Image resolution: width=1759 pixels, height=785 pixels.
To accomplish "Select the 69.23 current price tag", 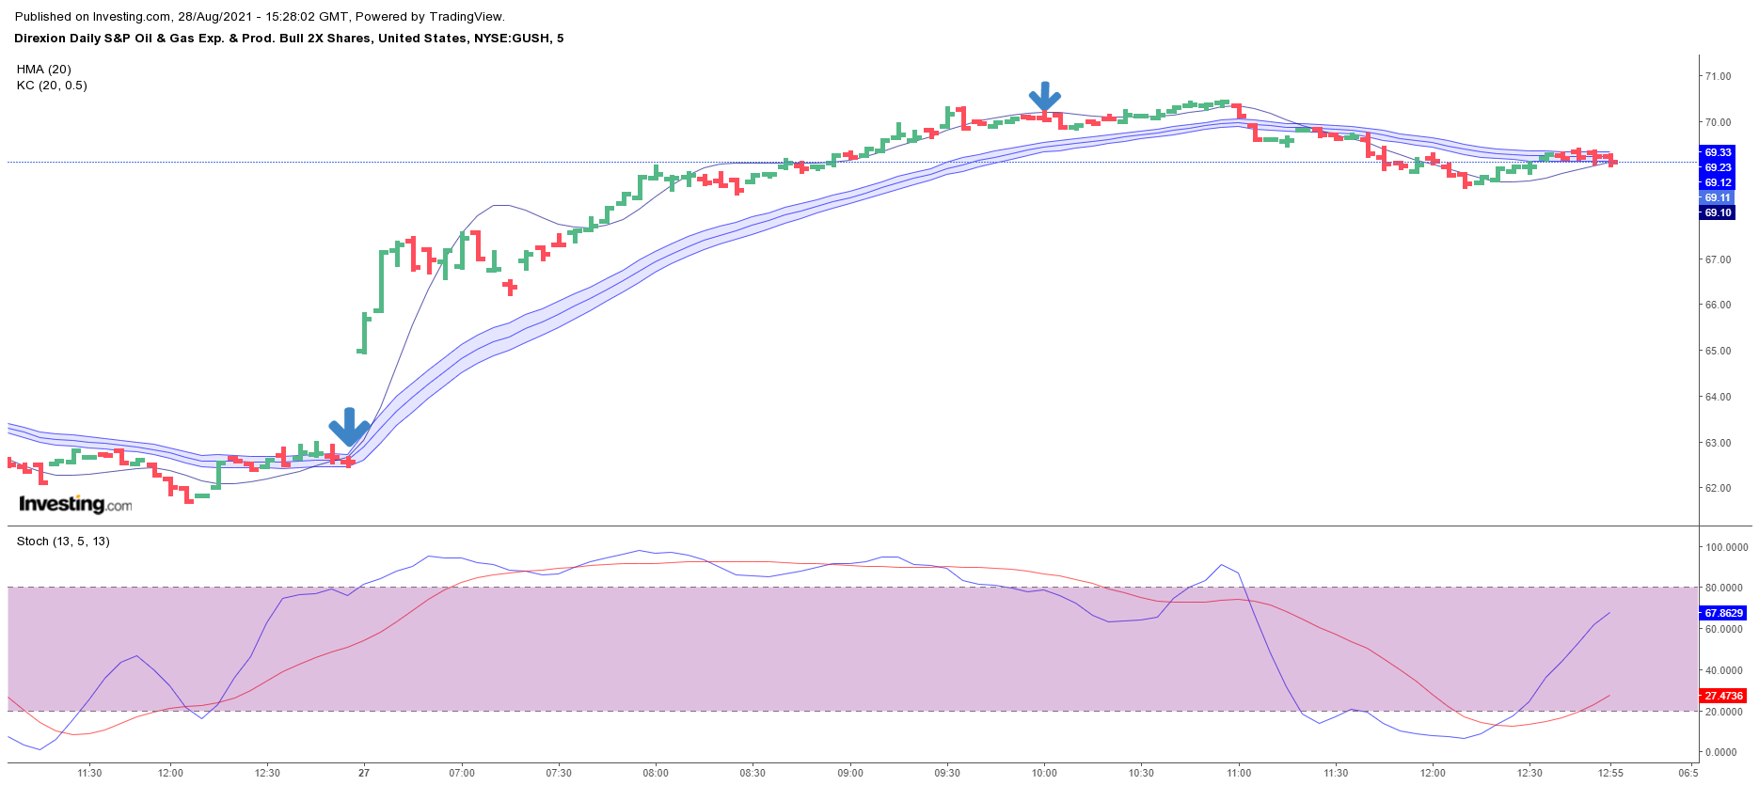I will tap(1718, 167).
